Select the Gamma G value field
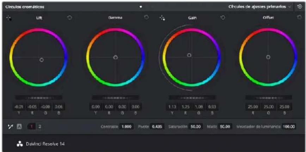 click(122, 107)
